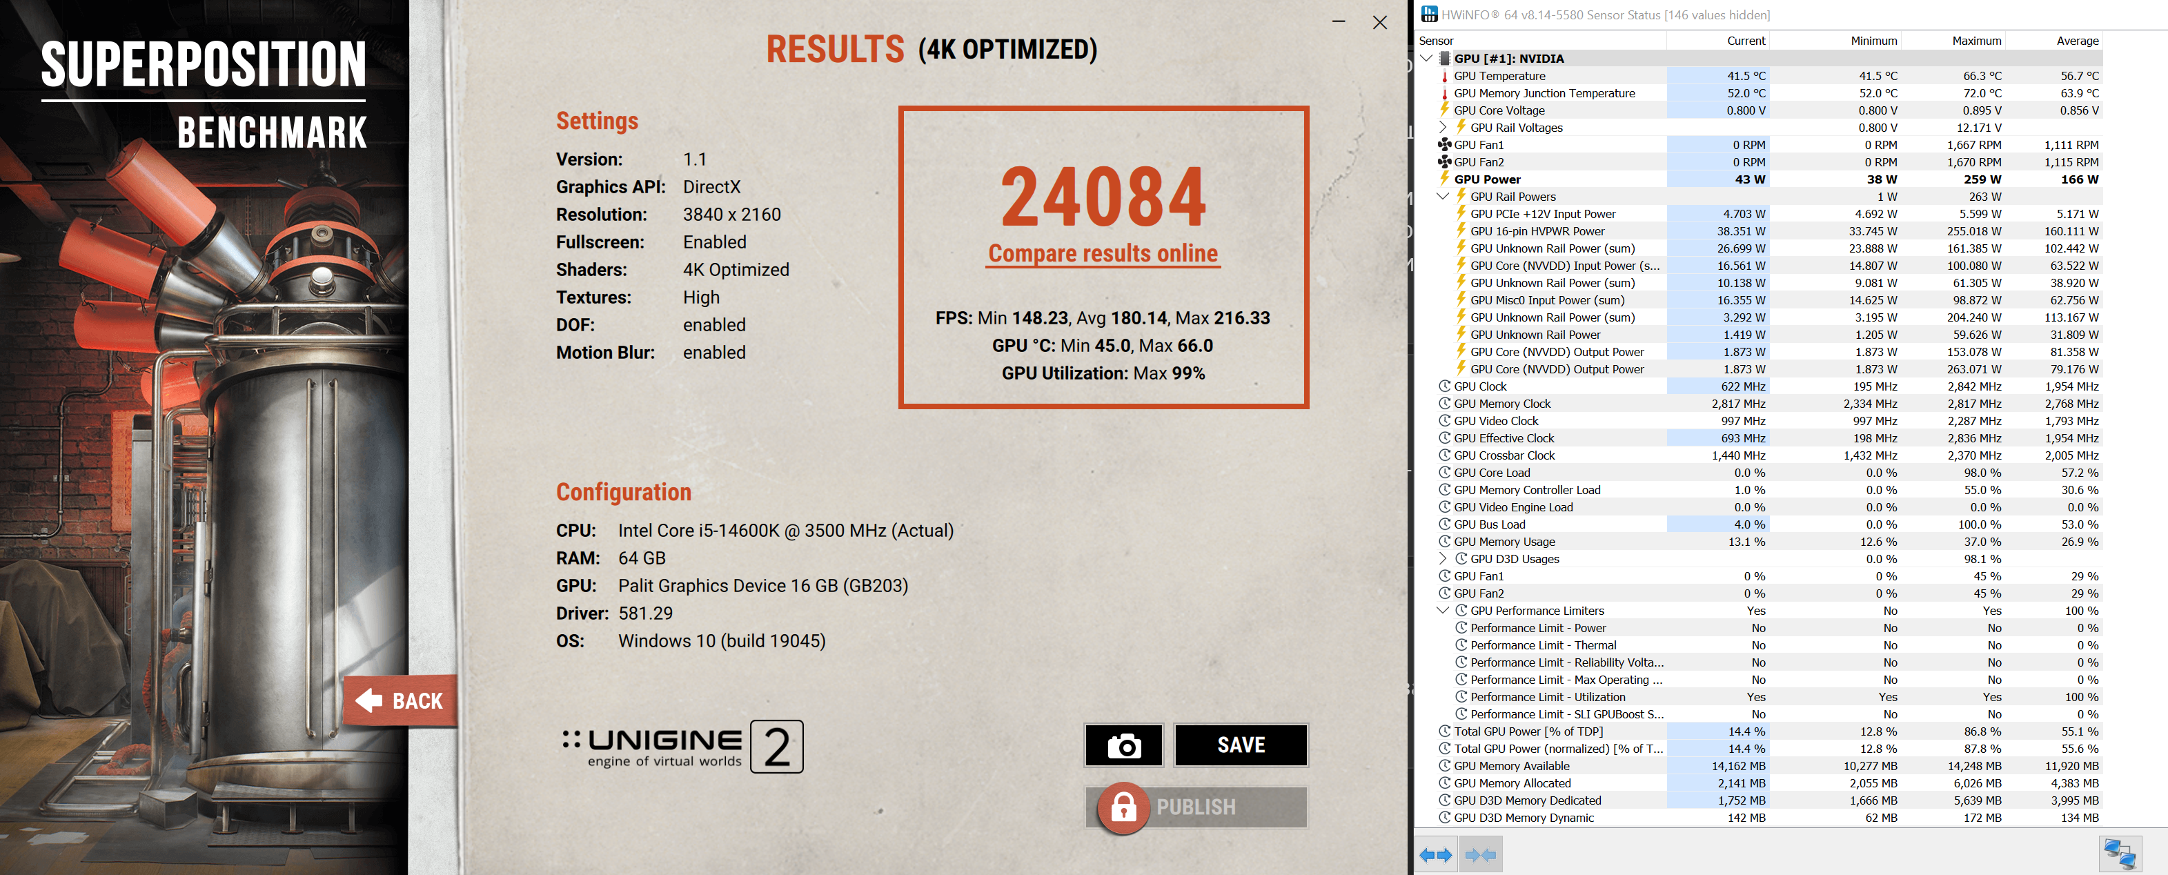This screenshot has height=875, width=2168.
Task: Collapse the GPU [#1]: NVIDIA sensor group
Action: click(1426, 58)
